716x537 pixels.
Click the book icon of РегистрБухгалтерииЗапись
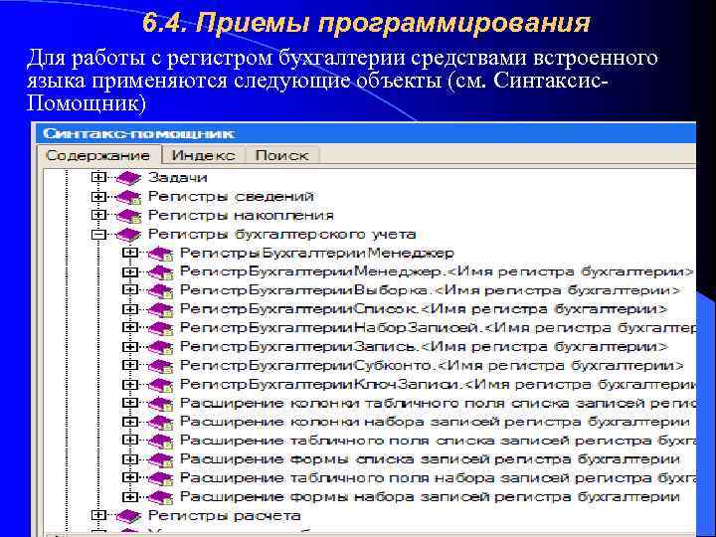coord(161,347)
